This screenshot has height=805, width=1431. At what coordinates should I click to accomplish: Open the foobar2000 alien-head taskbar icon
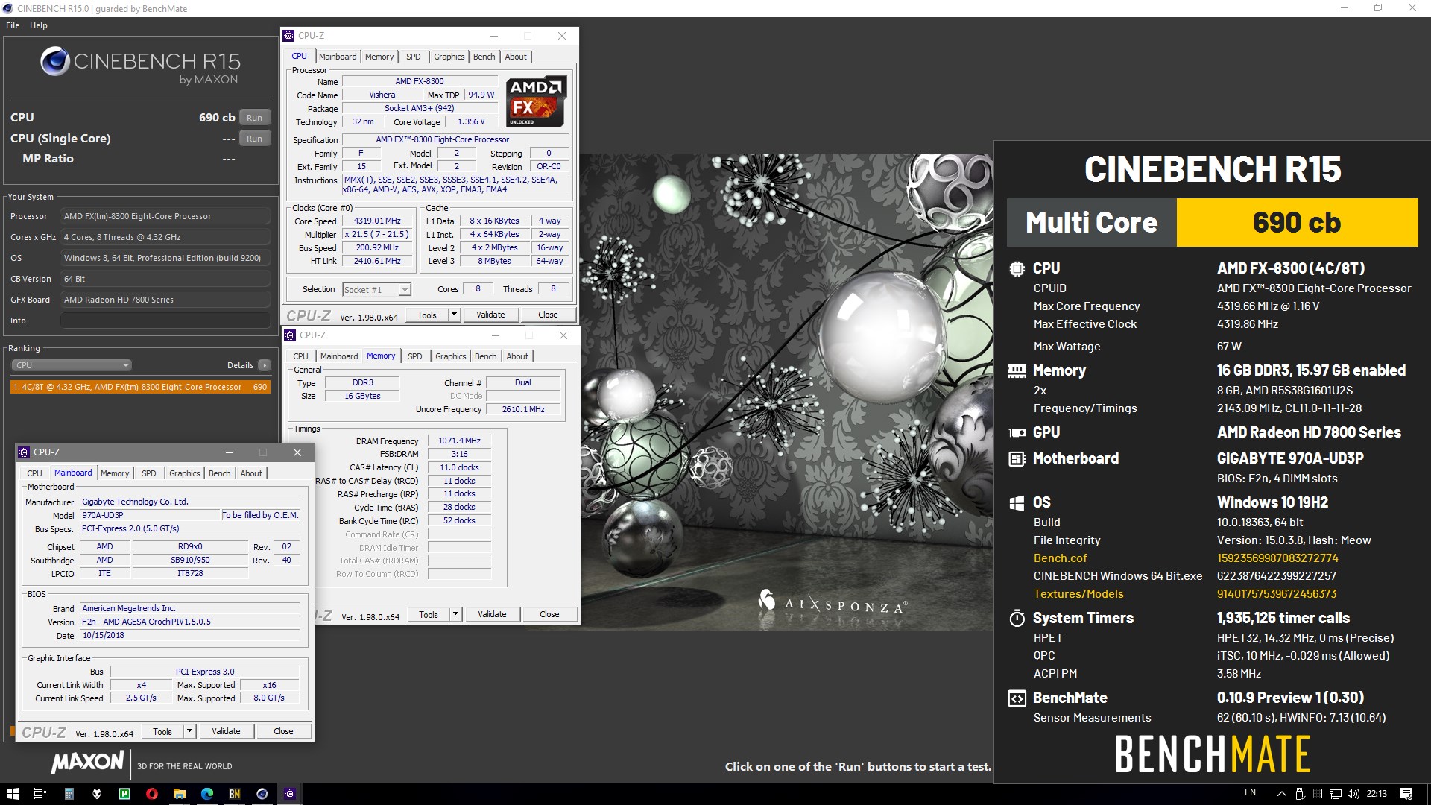click(x=96, y=794)
